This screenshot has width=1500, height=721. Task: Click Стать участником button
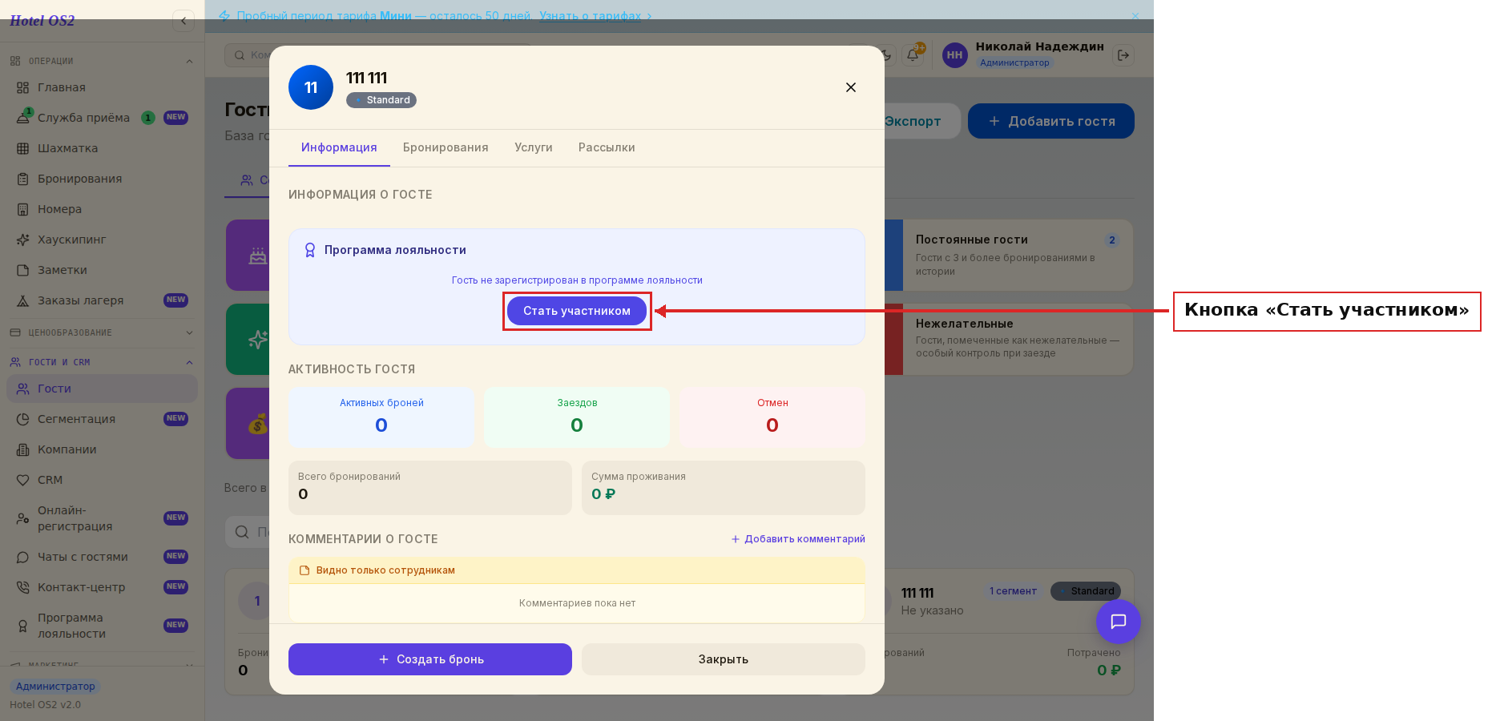click(x=577, y=311)
